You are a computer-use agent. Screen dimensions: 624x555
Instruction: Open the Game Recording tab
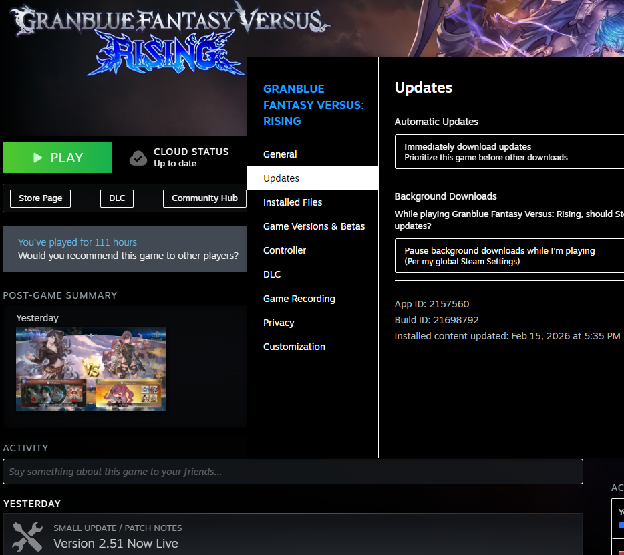pyautogui.click(x=313, y=299)
